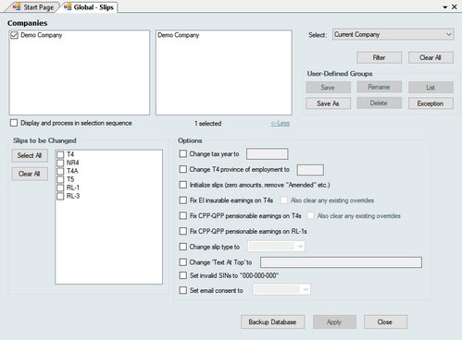Enable Change slip type to option
The height and width of the screenshot is (340, 462).
tap(183, 247)
